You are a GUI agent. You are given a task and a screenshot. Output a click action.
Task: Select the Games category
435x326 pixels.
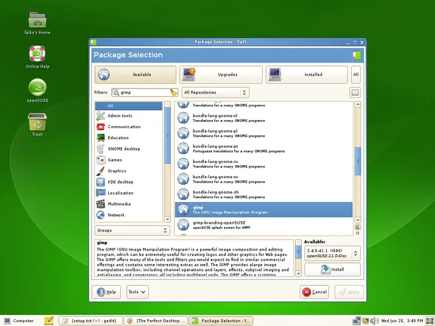[x=129, y=160]
